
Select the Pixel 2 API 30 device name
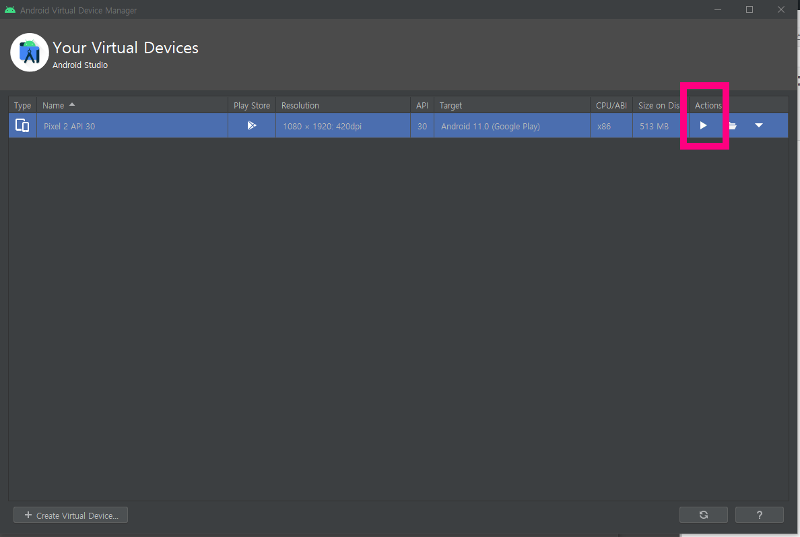click(69, 127)
